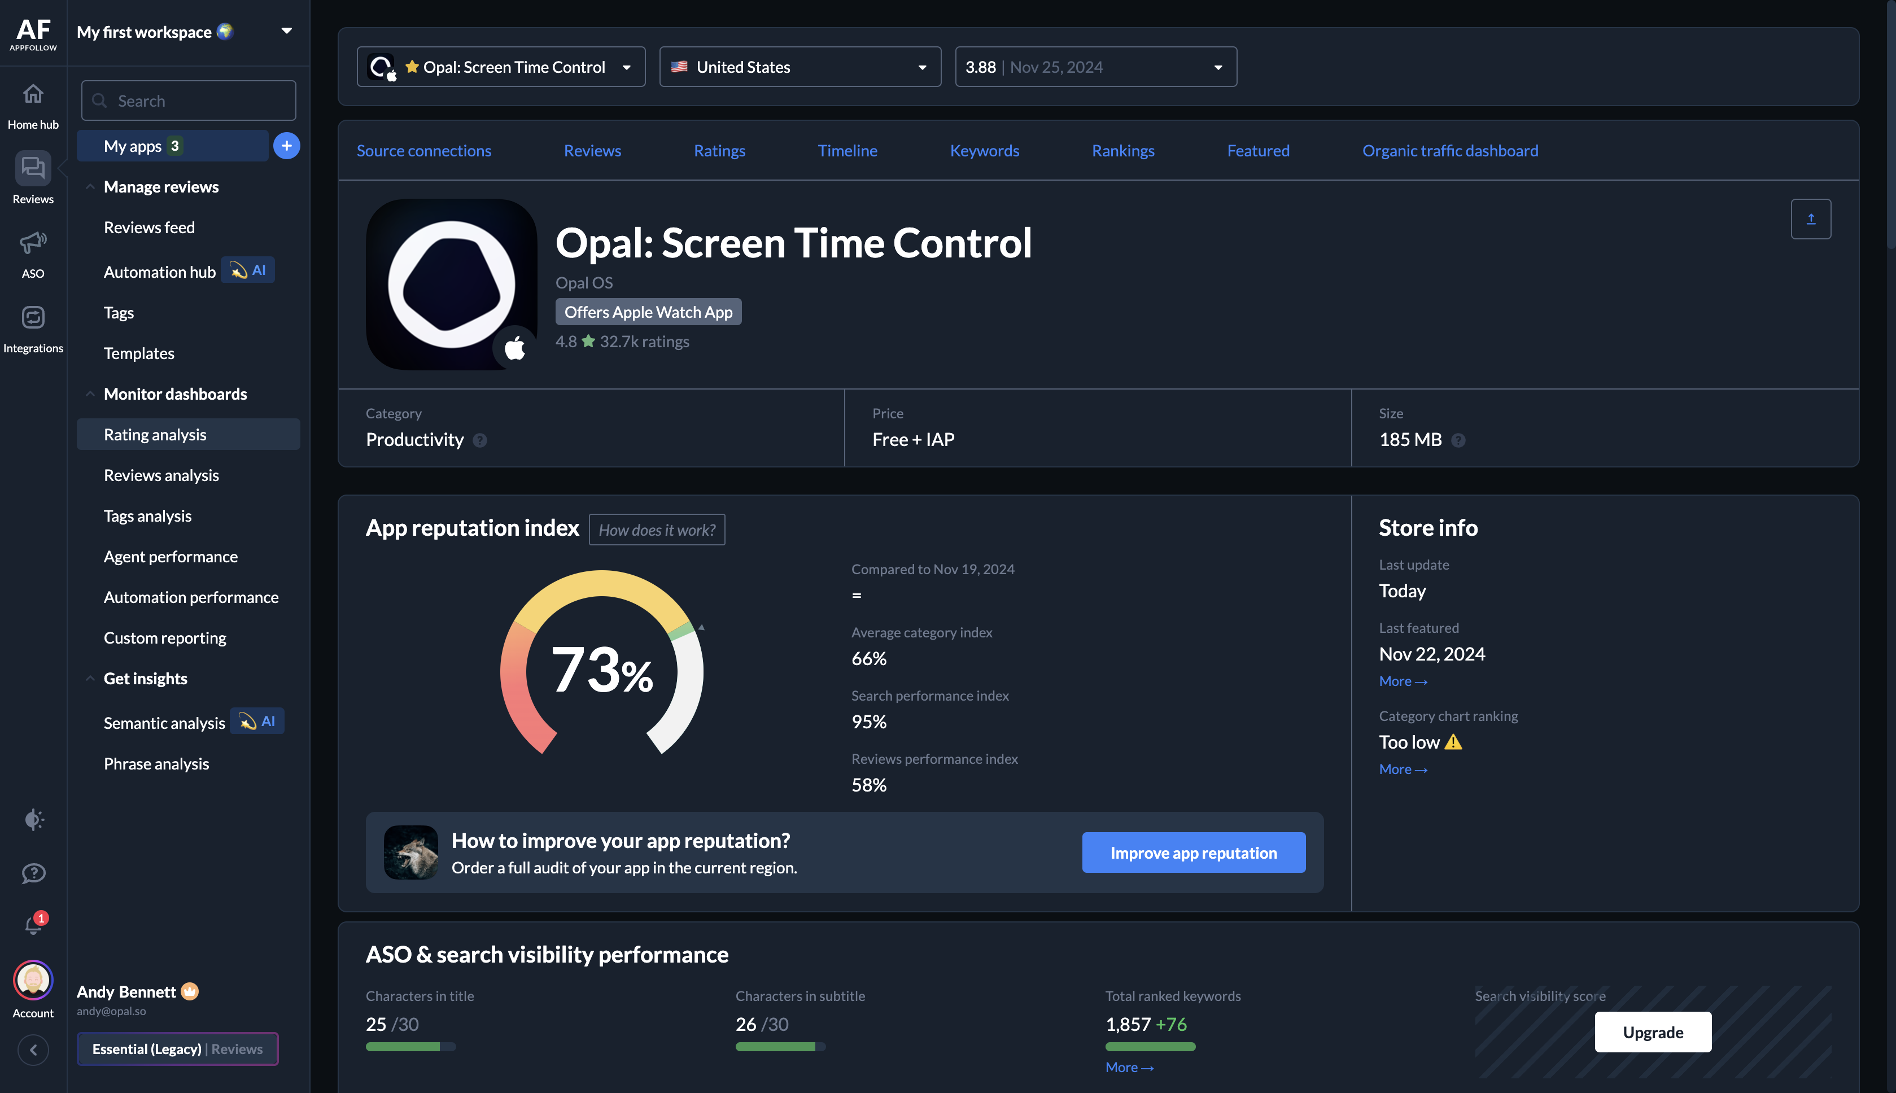Open the help chat icon
Screen dimensions: 1896x1093
click(x=34, y=874)
